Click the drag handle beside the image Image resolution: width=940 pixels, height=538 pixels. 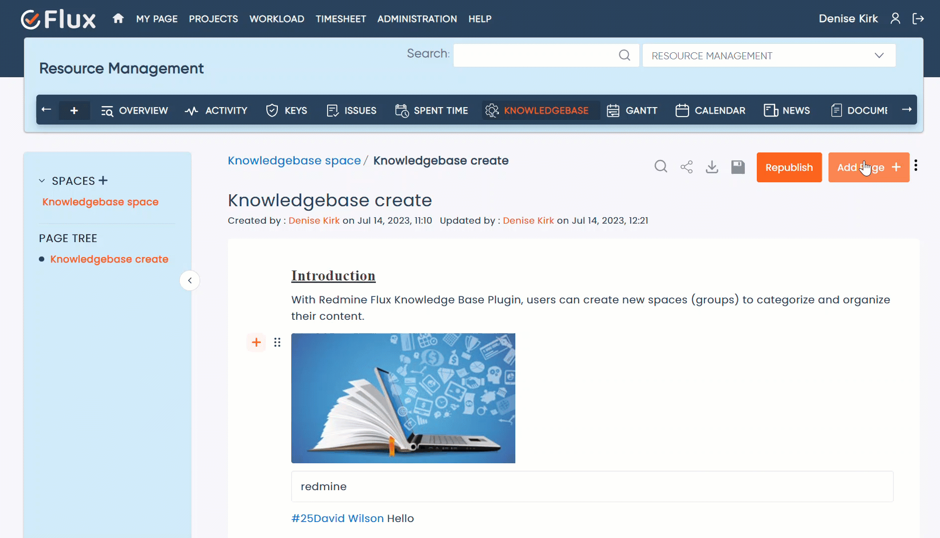[x=277, y=342]
